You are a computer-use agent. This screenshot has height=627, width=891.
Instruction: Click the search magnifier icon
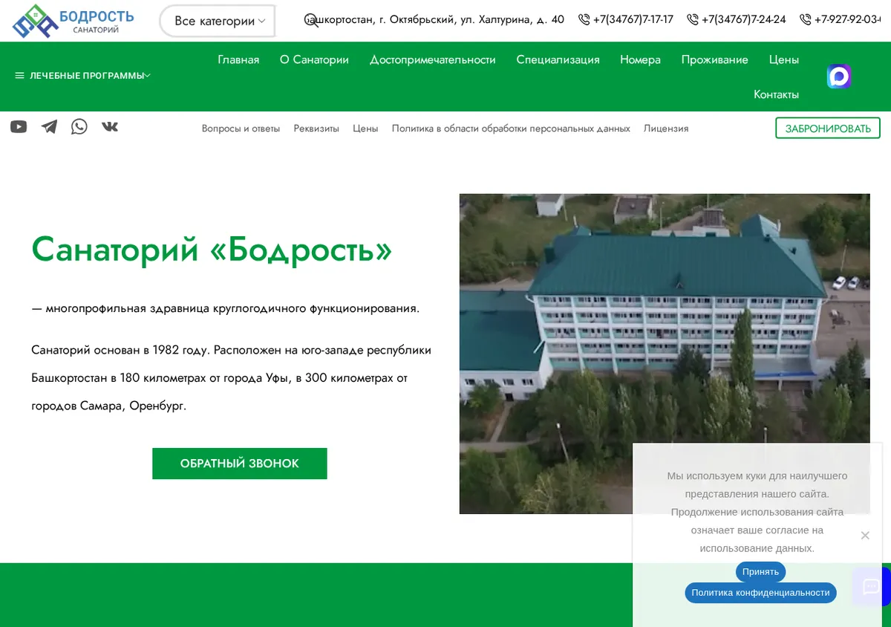312,20
